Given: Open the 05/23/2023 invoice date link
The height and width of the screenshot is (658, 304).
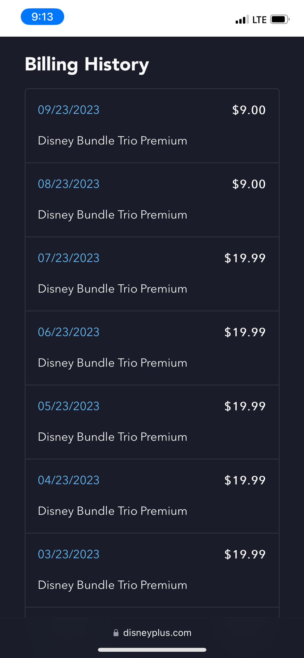Looking at the screenshot, I should 69,406.
